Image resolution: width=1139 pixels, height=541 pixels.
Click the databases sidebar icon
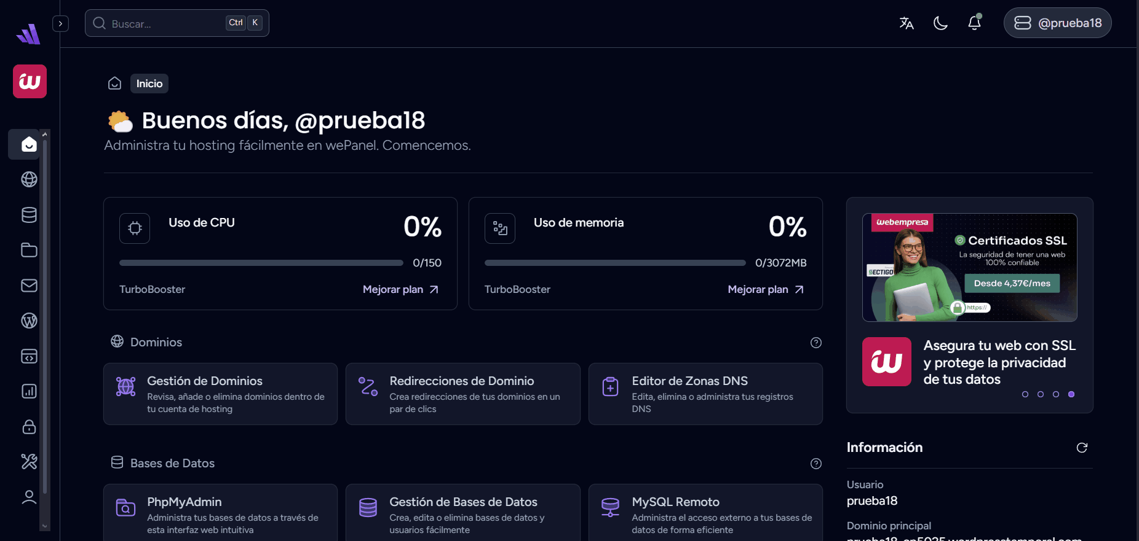point(29,215)
